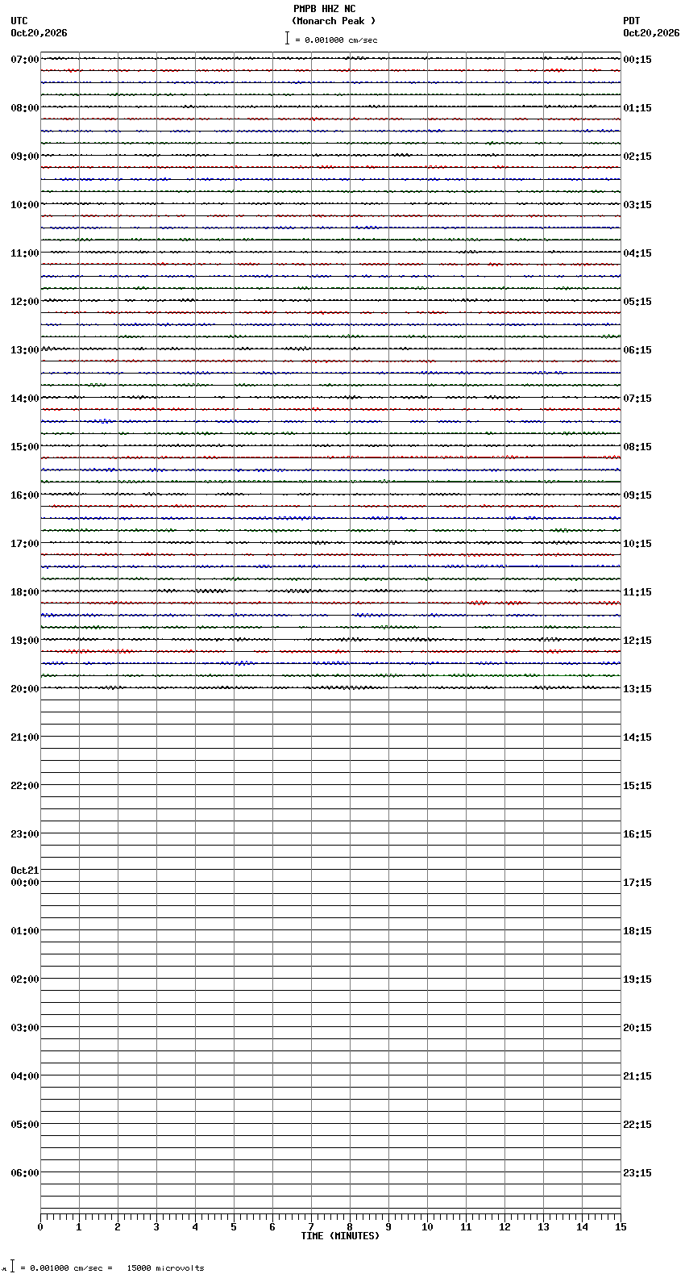Click the 05:15 PDT time label
This screenshot has height=1278, width=685.
coord(637,302)
